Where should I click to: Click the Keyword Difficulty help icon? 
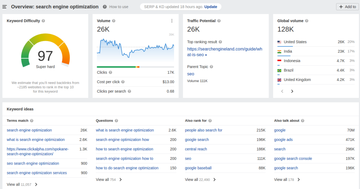[43, 21]
